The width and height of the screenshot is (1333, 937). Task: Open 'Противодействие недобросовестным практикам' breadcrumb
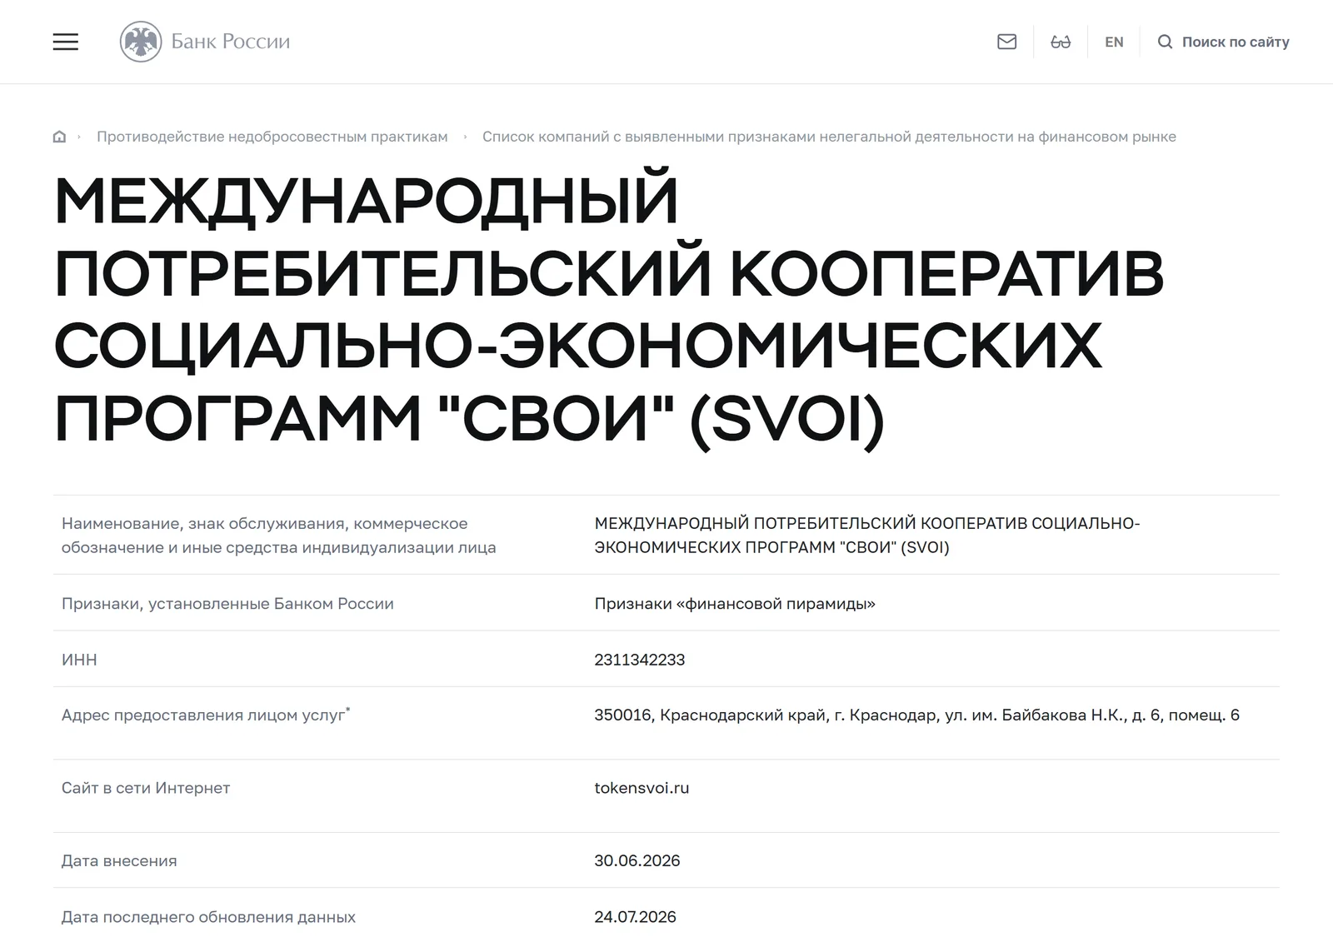click(272, 137)
